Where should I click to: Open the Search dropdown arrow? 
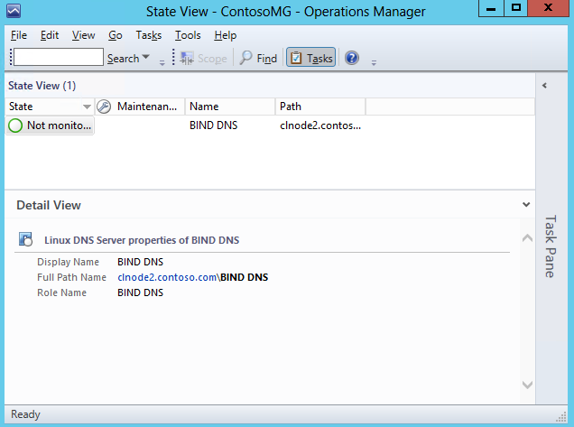click(146, 59)
